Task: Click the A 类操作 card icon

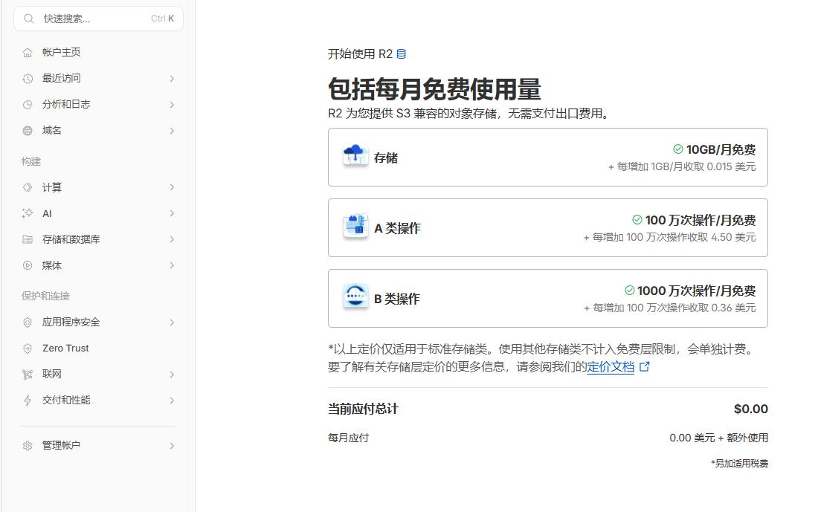Action: [355, 227]
